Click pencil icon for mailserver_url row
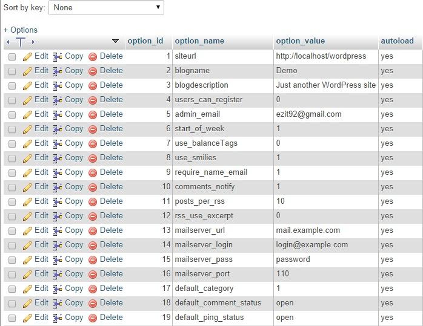This screenshot has height=326, width=423. (x=27, y=231)
